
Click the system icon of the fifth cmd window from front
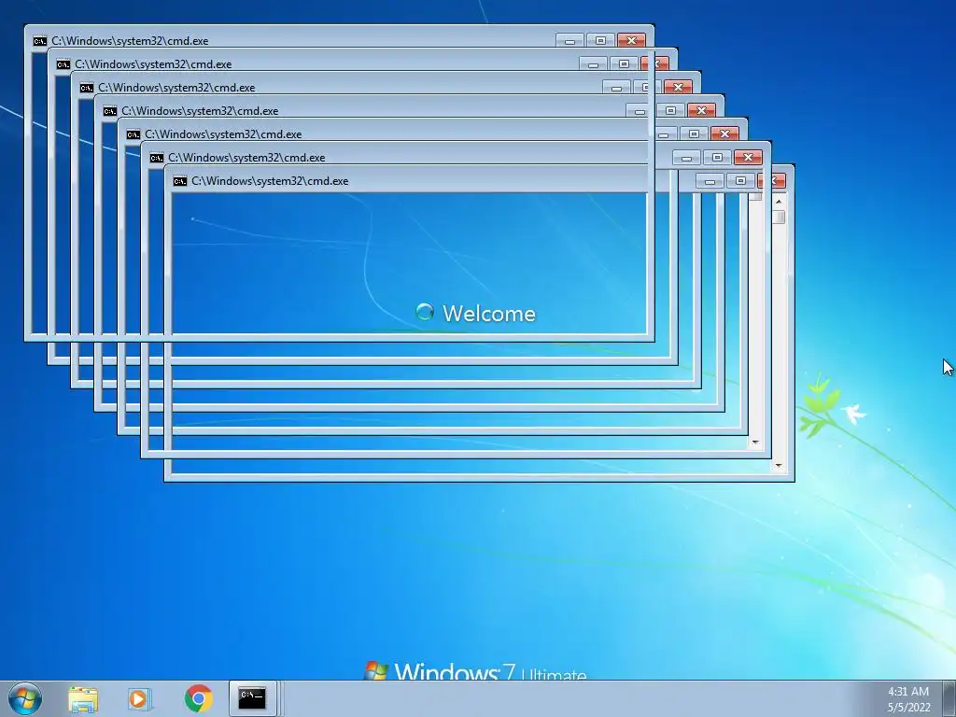pos(133,134)
